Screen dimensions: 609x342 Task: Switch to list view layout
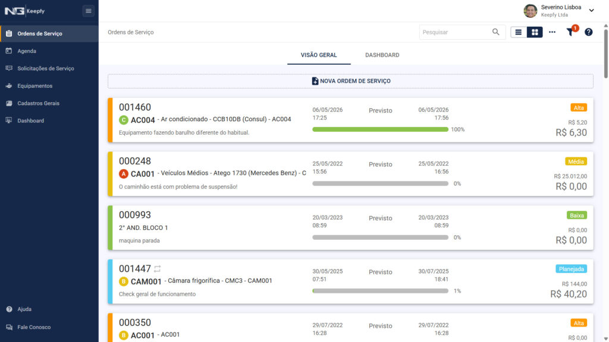point(518,32)
